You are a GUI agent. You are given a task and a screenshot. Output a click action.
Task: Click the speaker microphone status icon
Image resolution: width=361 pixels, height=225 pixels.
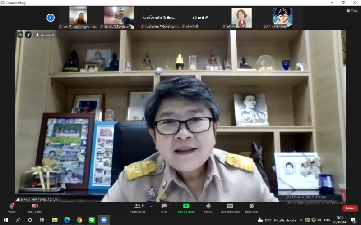pyautogui.click(x=28, y=35)
